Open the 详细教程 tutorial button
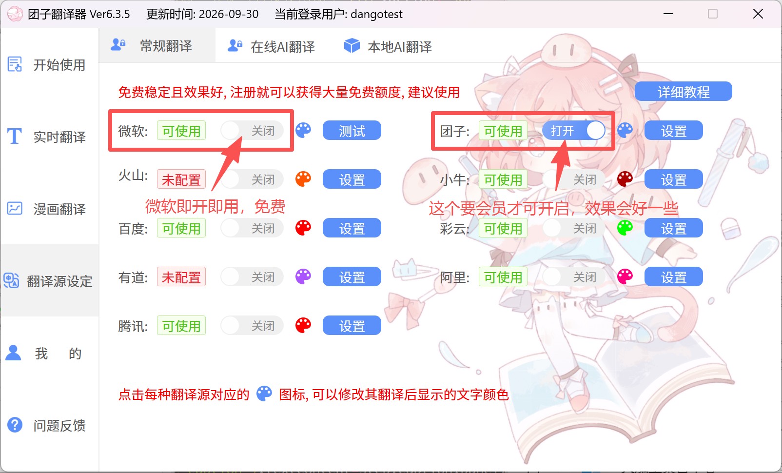Image resolution: width=782 pixels, height=473 pixels. [683, 92]
